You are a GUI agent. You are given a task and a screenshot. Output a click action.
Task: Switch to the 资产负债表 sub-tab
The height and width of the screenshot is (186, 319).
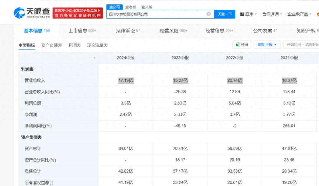tap(51, 45)
